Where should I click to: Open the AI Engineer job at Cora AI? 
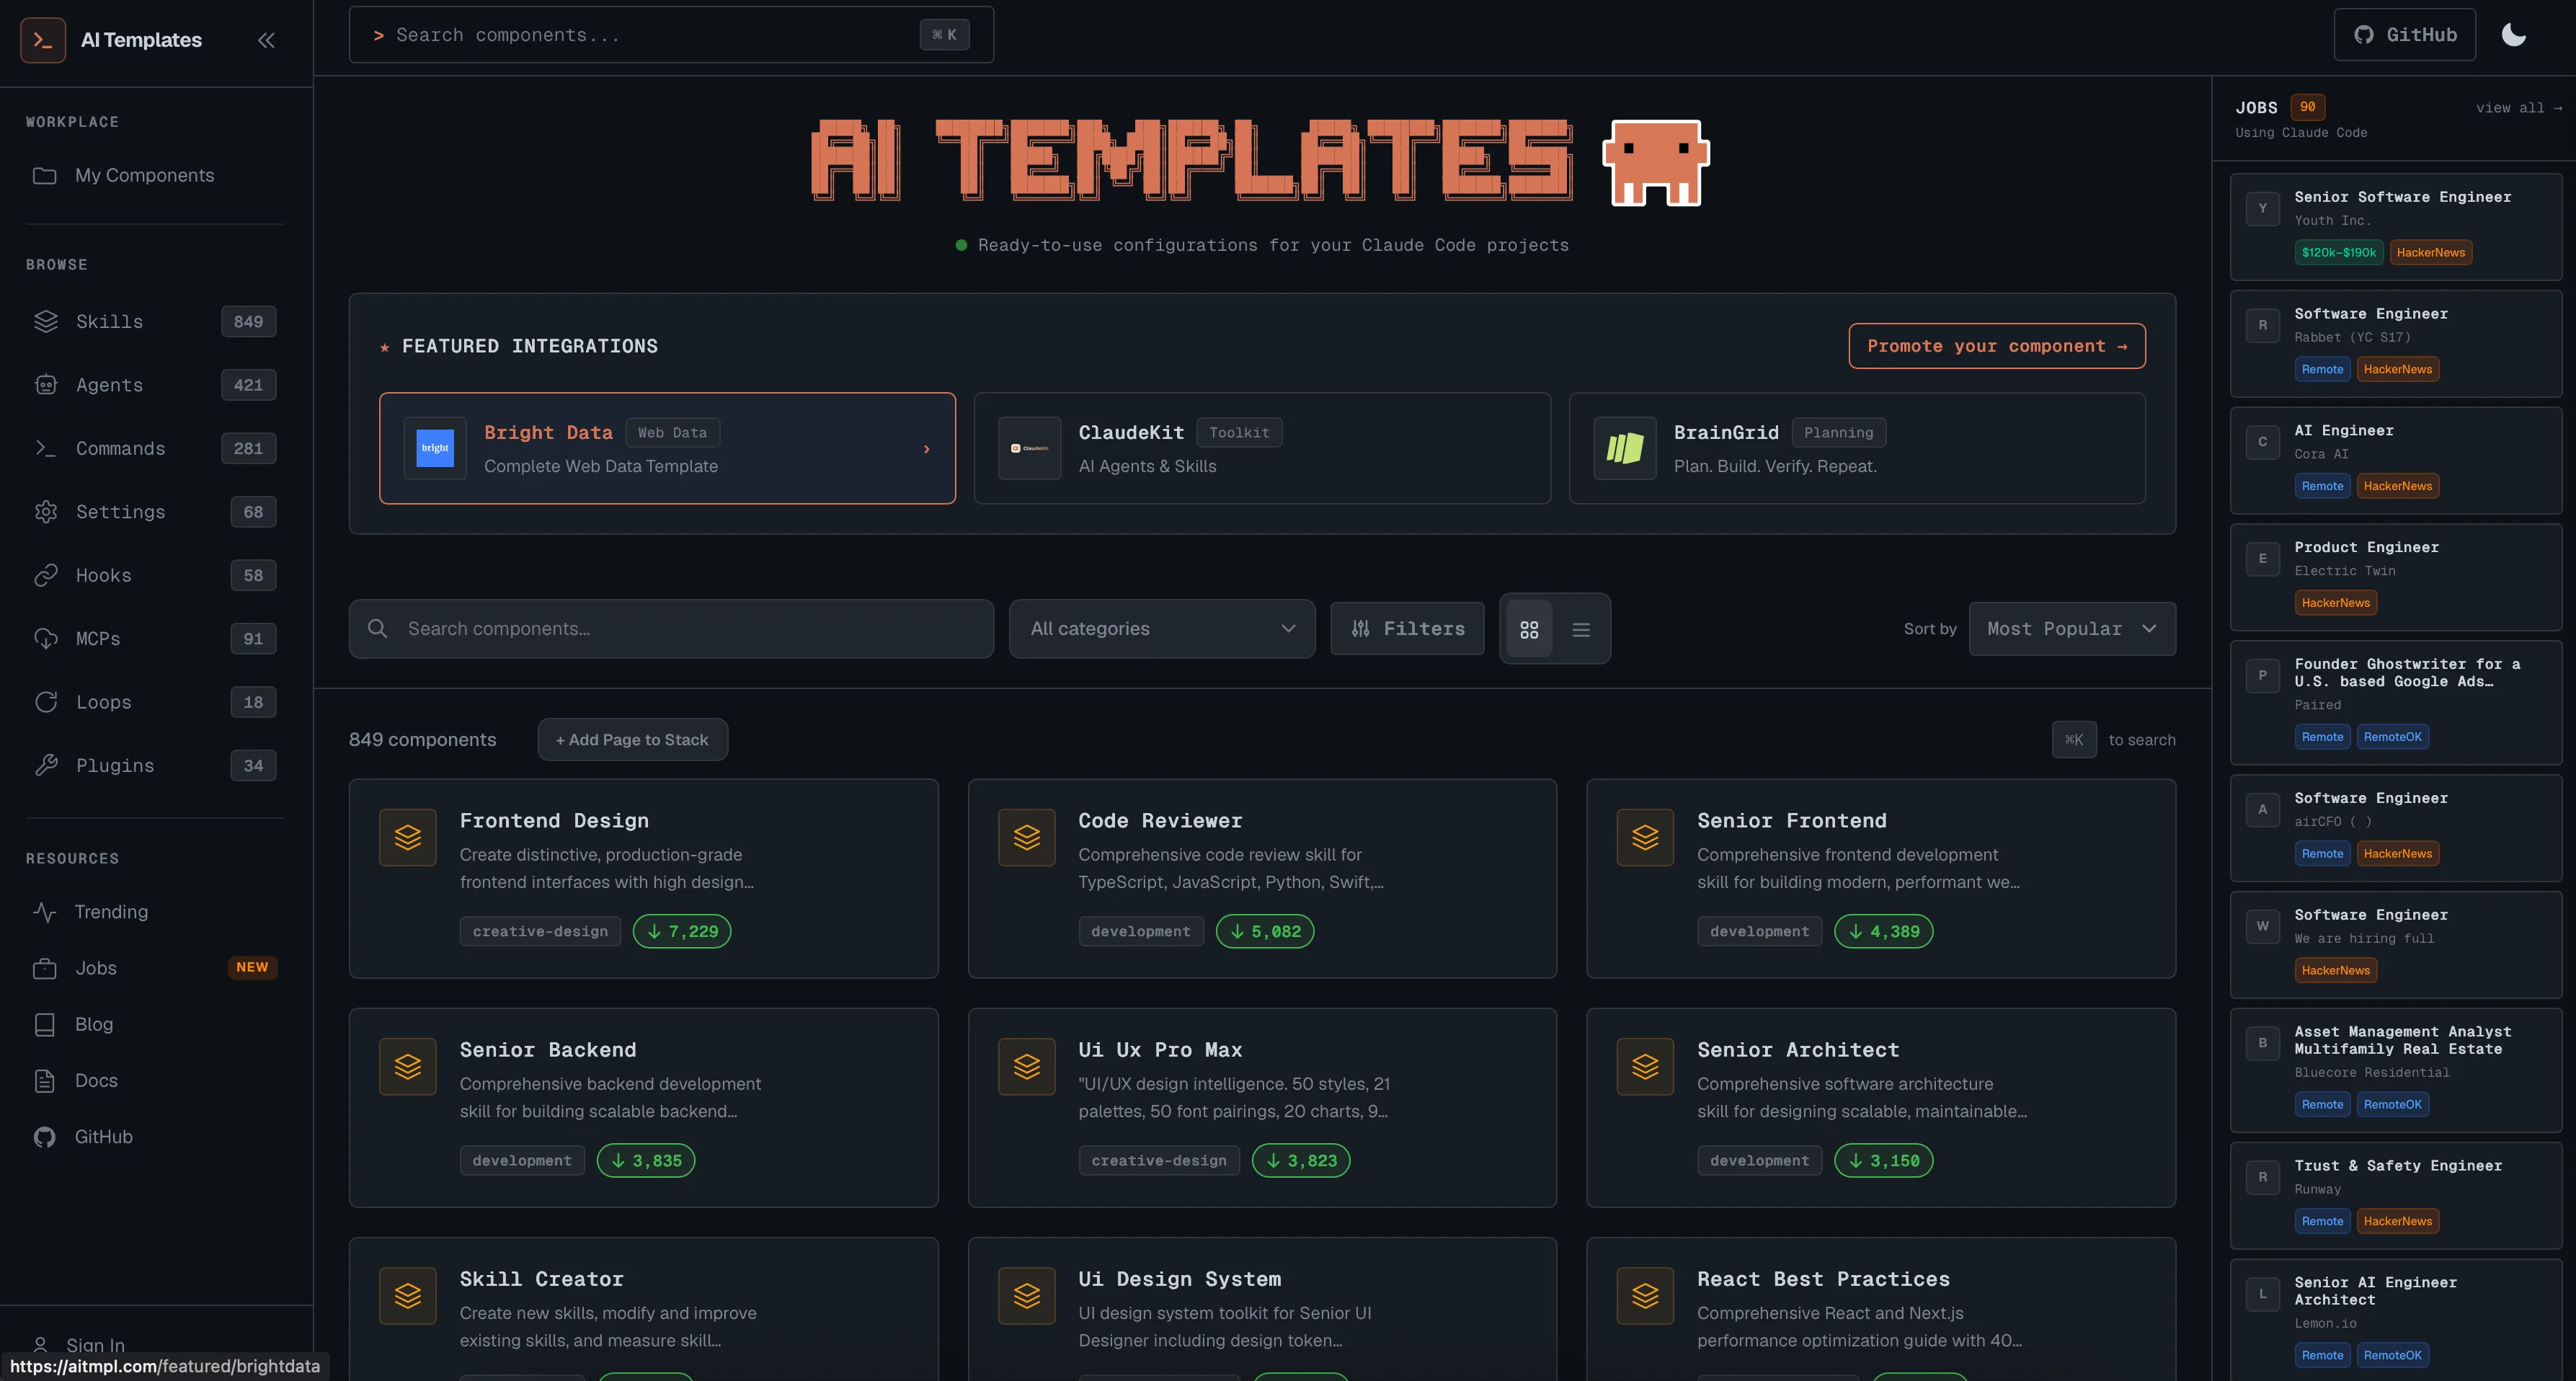point(2396,461)
